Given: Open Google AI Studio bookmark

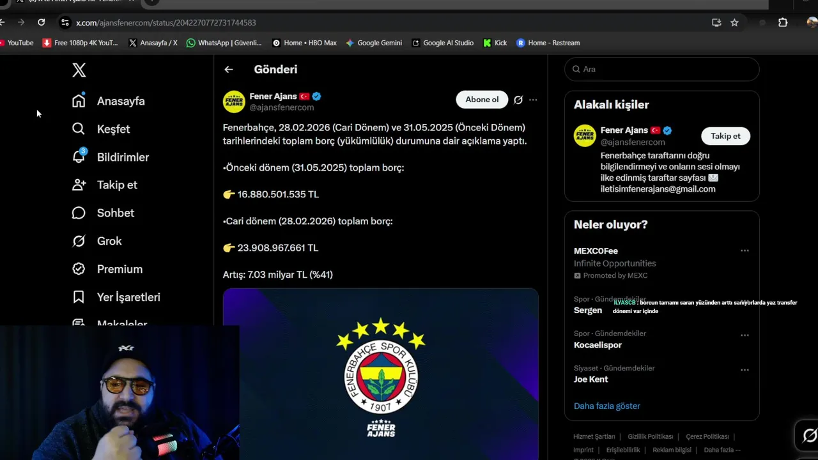Looking at the screenshot, I should [443, 43].
